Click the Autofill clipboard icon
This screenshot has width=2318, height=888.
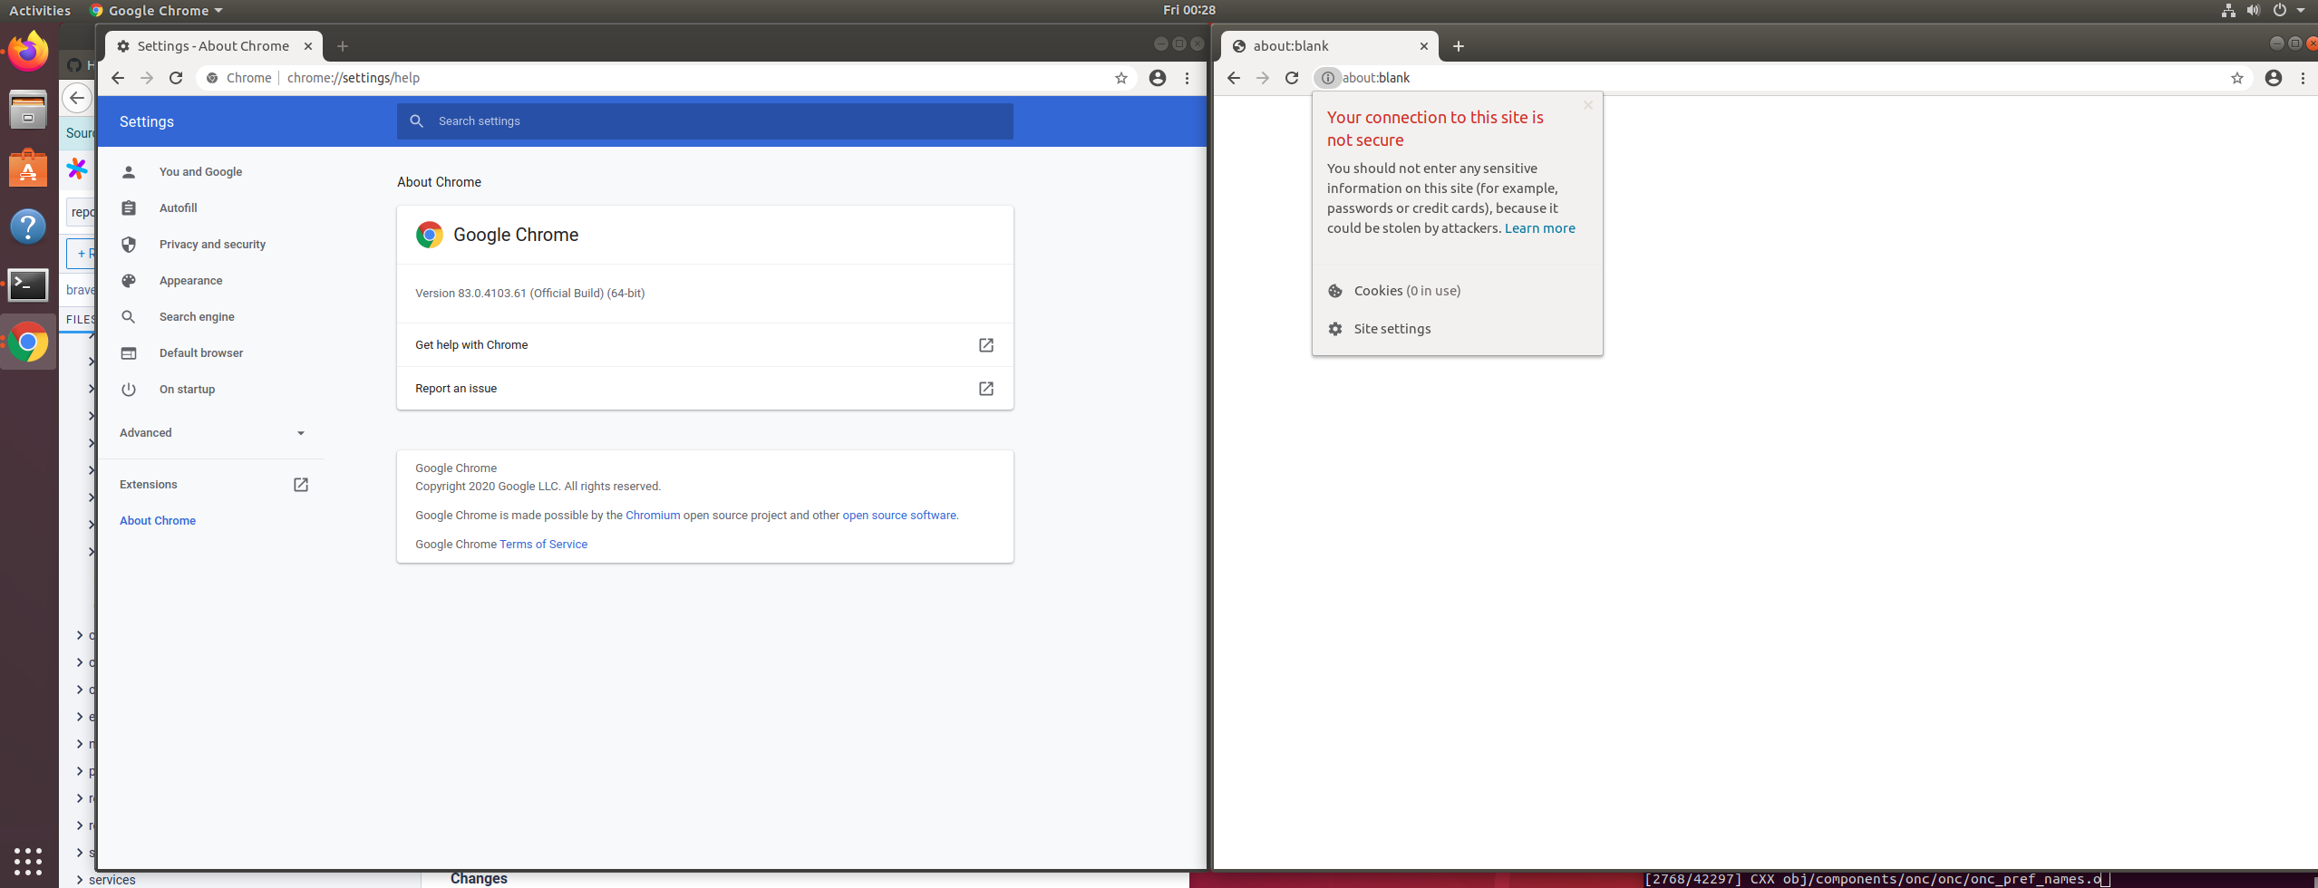(x=129, y=208)
